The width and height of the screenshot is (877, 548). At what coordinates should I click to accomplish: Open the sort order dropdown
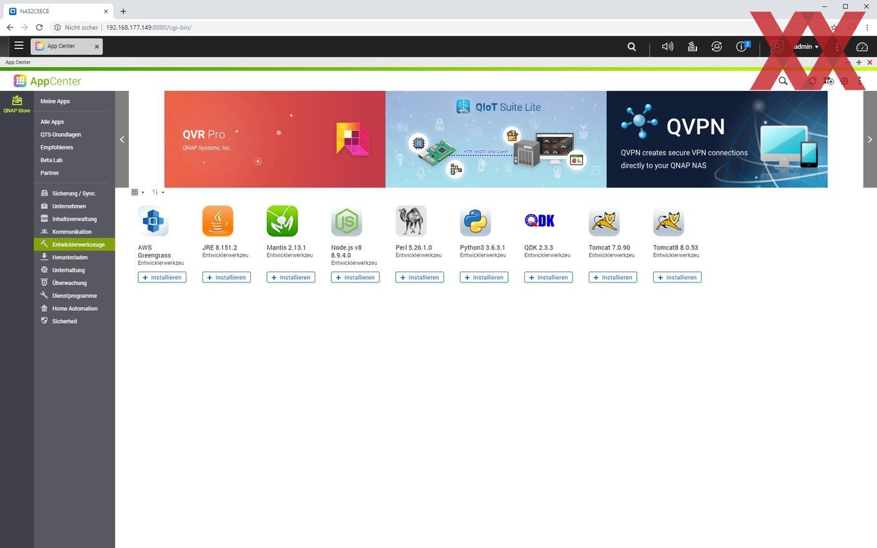(x=158, y=192)
